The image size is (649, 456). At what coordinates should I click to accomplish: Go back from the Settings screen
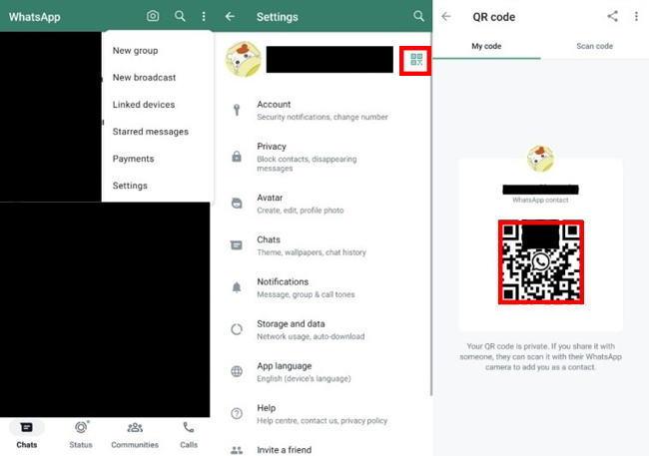click(230, 17)
